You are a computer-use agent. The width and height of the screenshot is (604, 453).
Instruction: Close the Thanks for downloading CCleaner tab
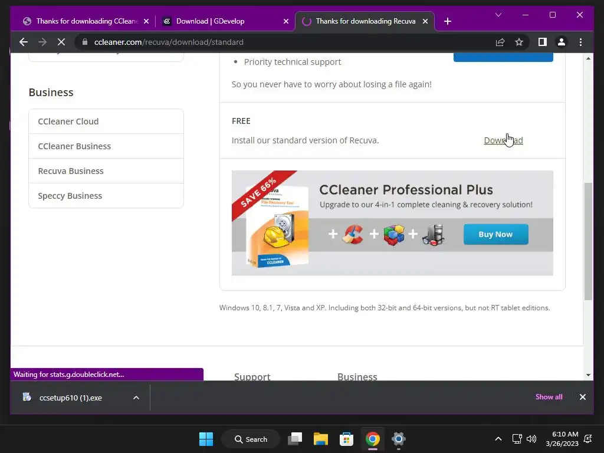146,21
